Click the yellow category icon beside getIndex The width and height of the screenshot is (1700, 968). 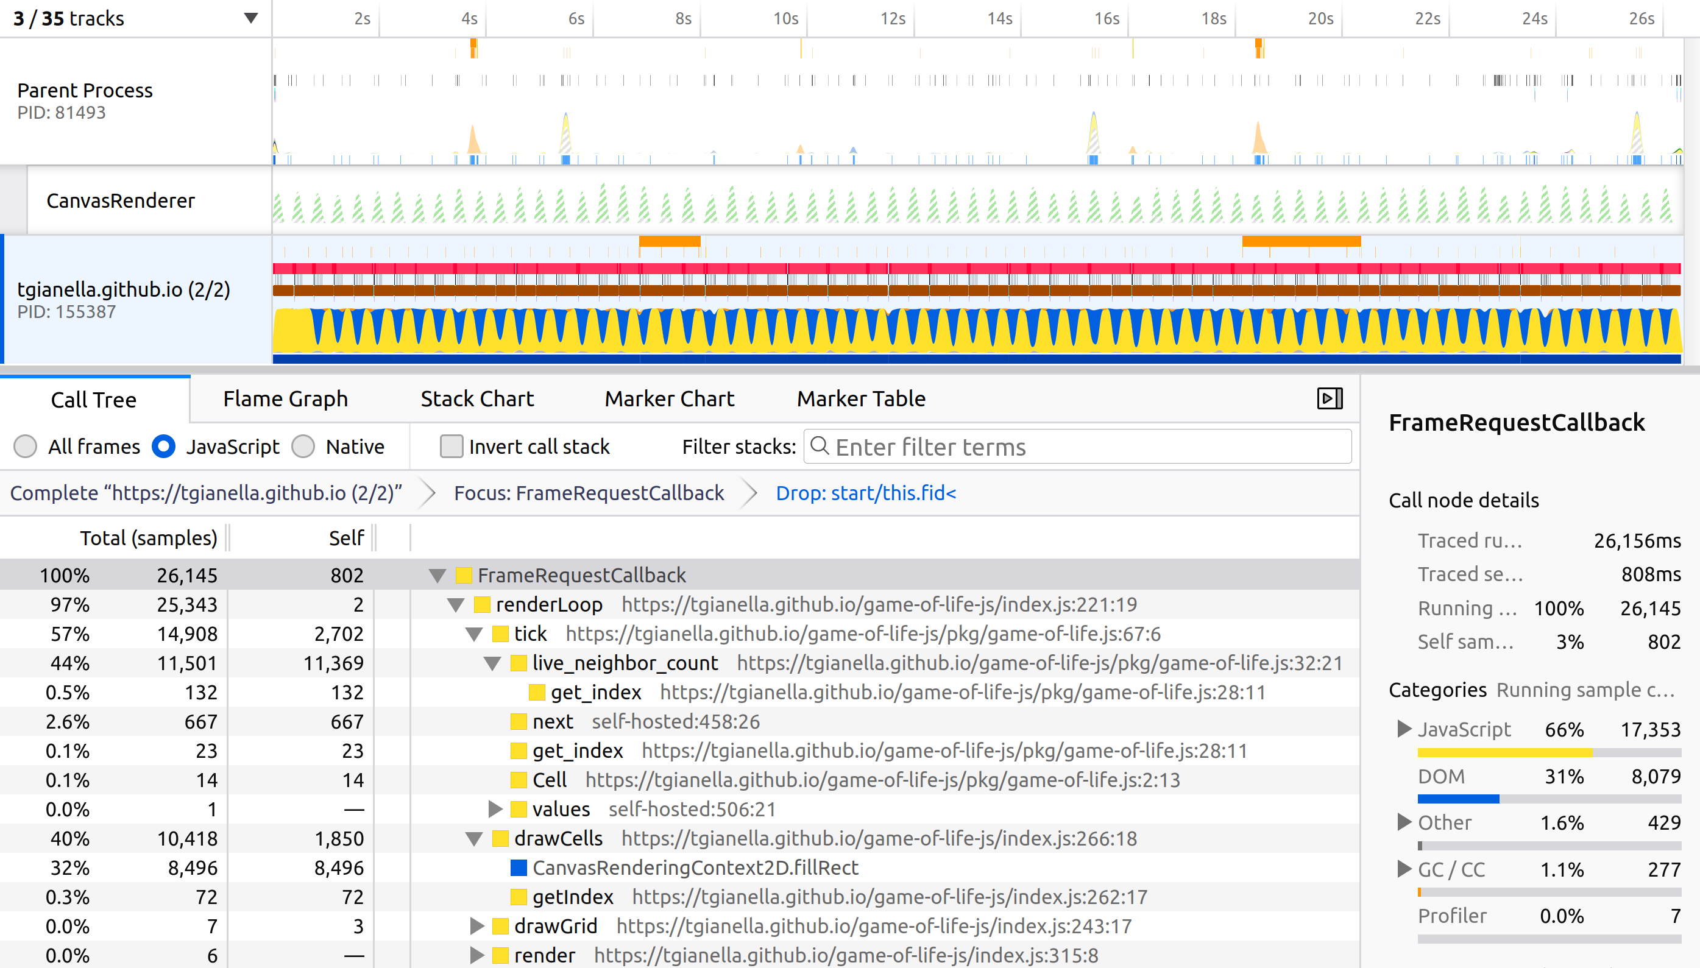tap(519, 897)
